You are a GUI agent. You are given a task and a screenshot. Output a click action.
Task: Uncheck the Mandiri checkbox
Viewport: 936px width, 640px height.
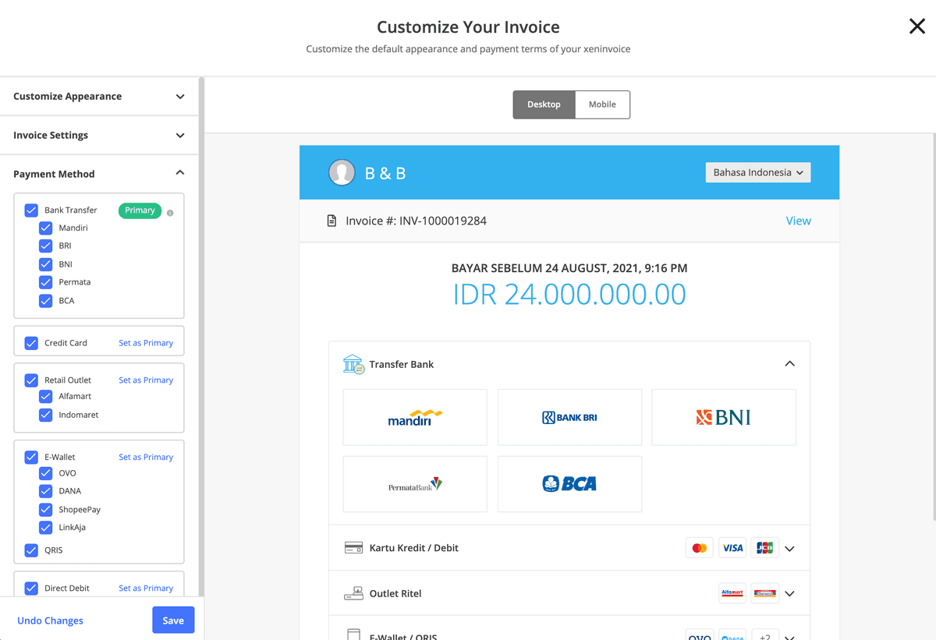[46, 228]
